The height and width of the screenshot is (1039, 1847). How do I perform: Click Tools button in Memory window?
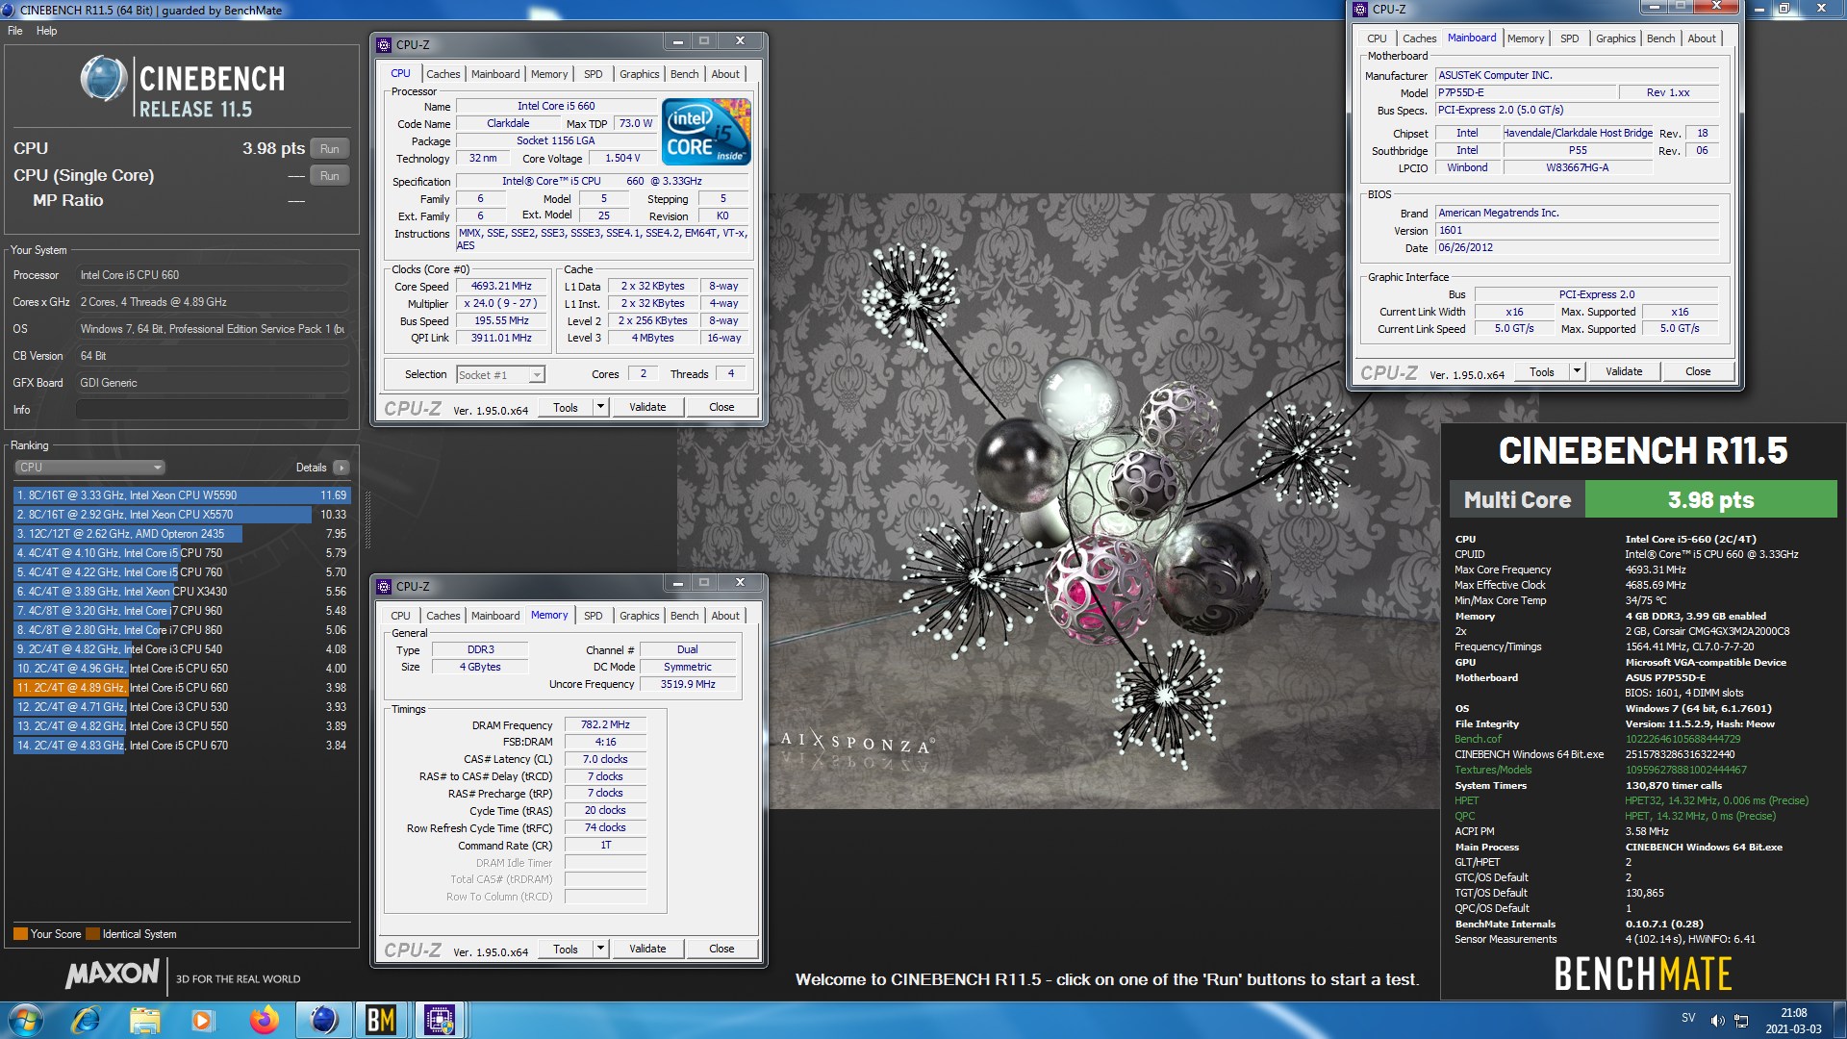coord(566,949)
